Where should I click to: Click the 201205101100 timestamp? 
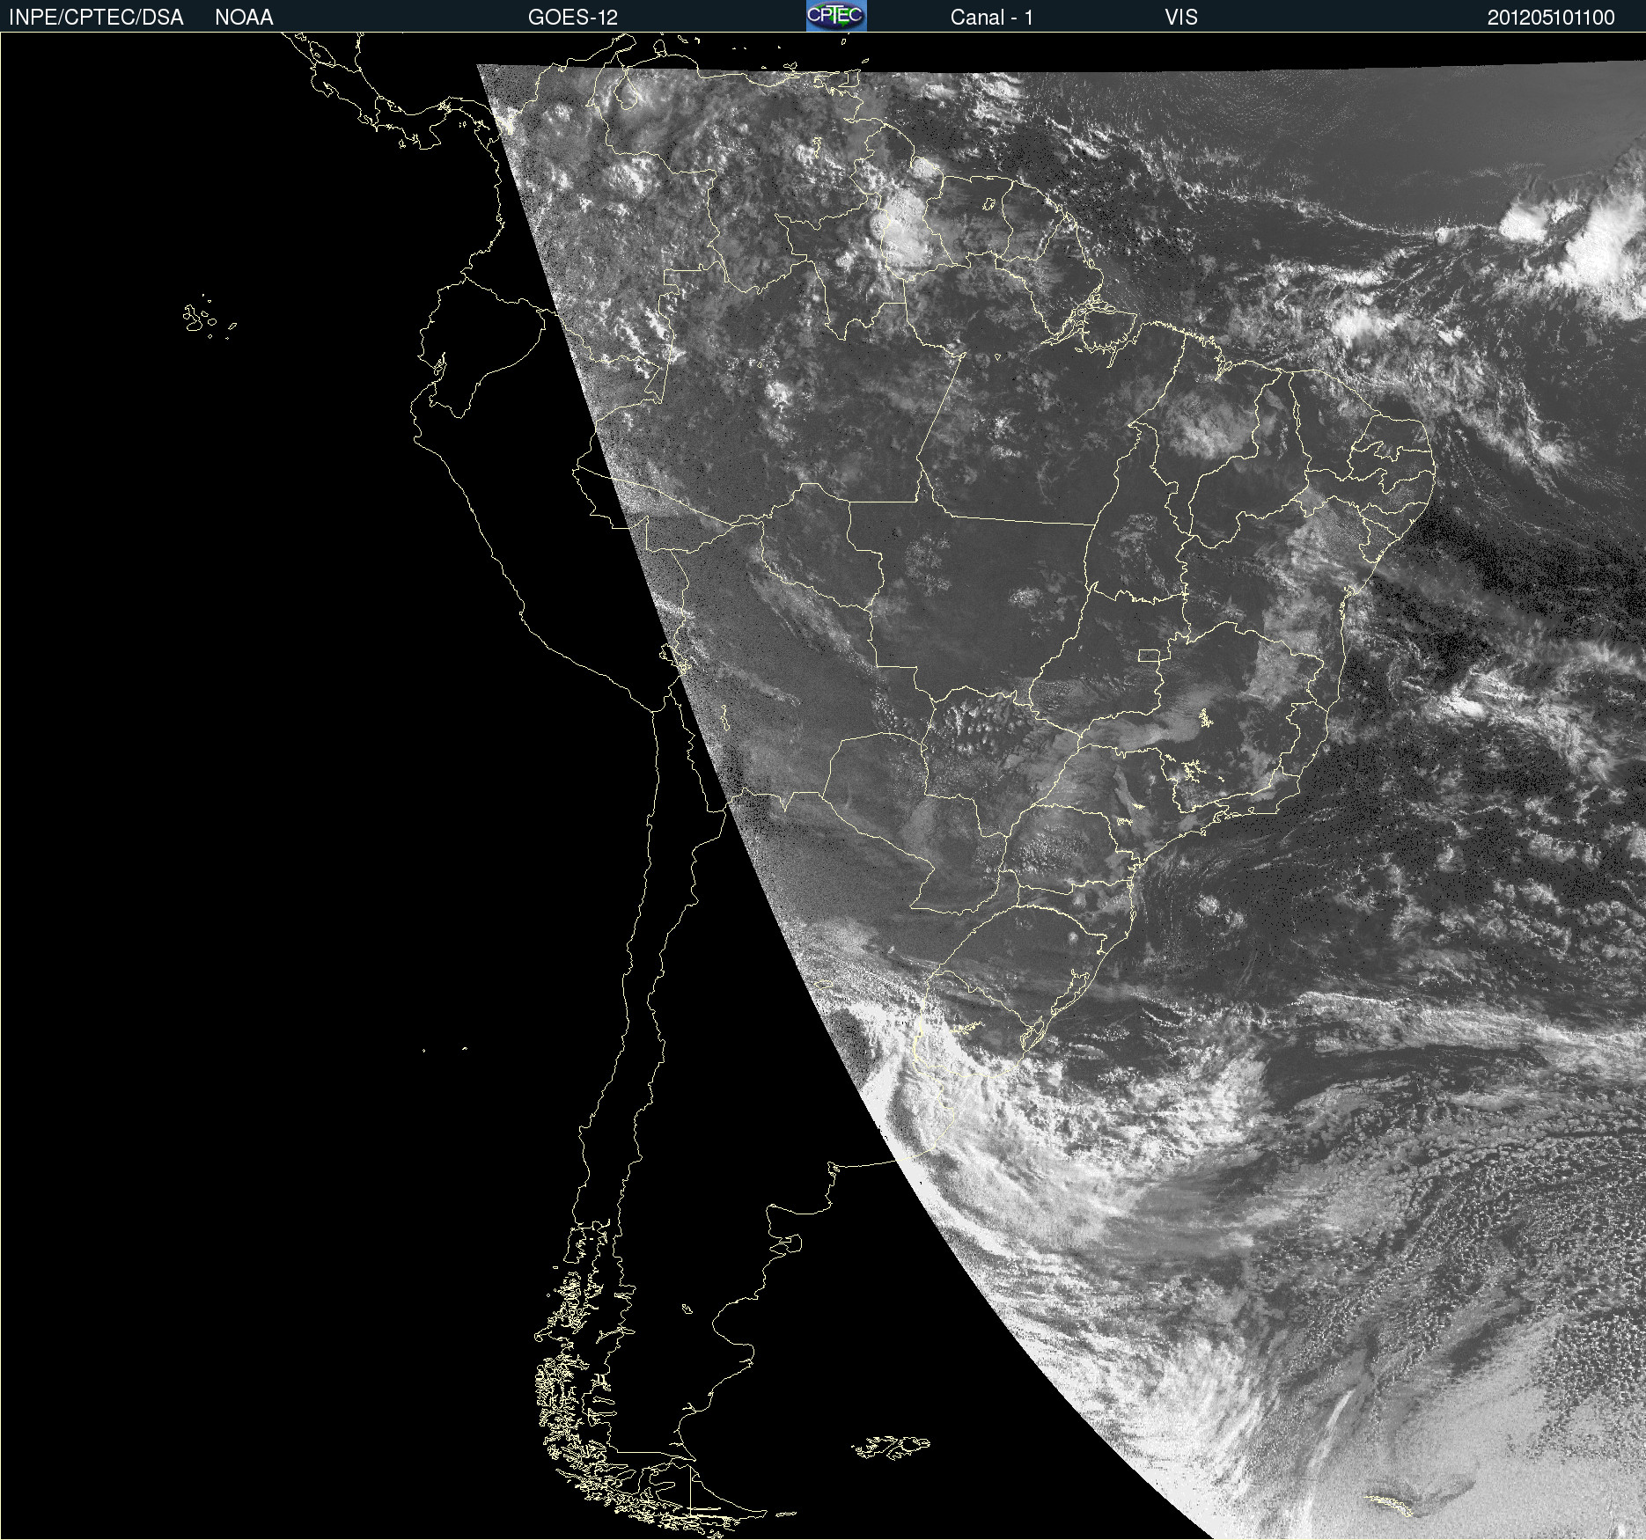point(1551,18)
